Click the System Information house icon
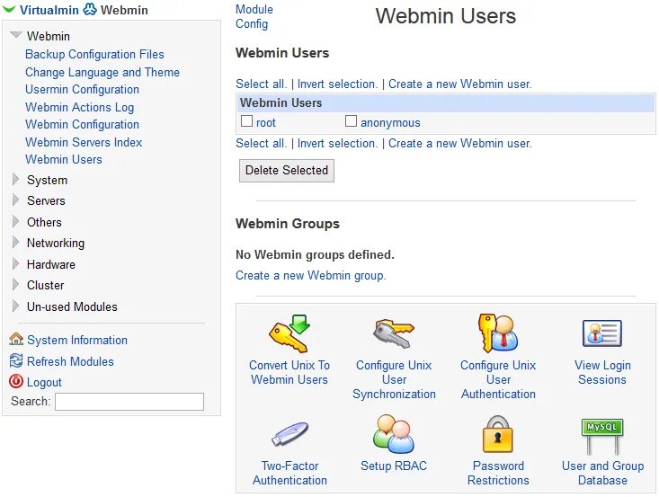Screen dimensions: 659x497 (16, 339)
